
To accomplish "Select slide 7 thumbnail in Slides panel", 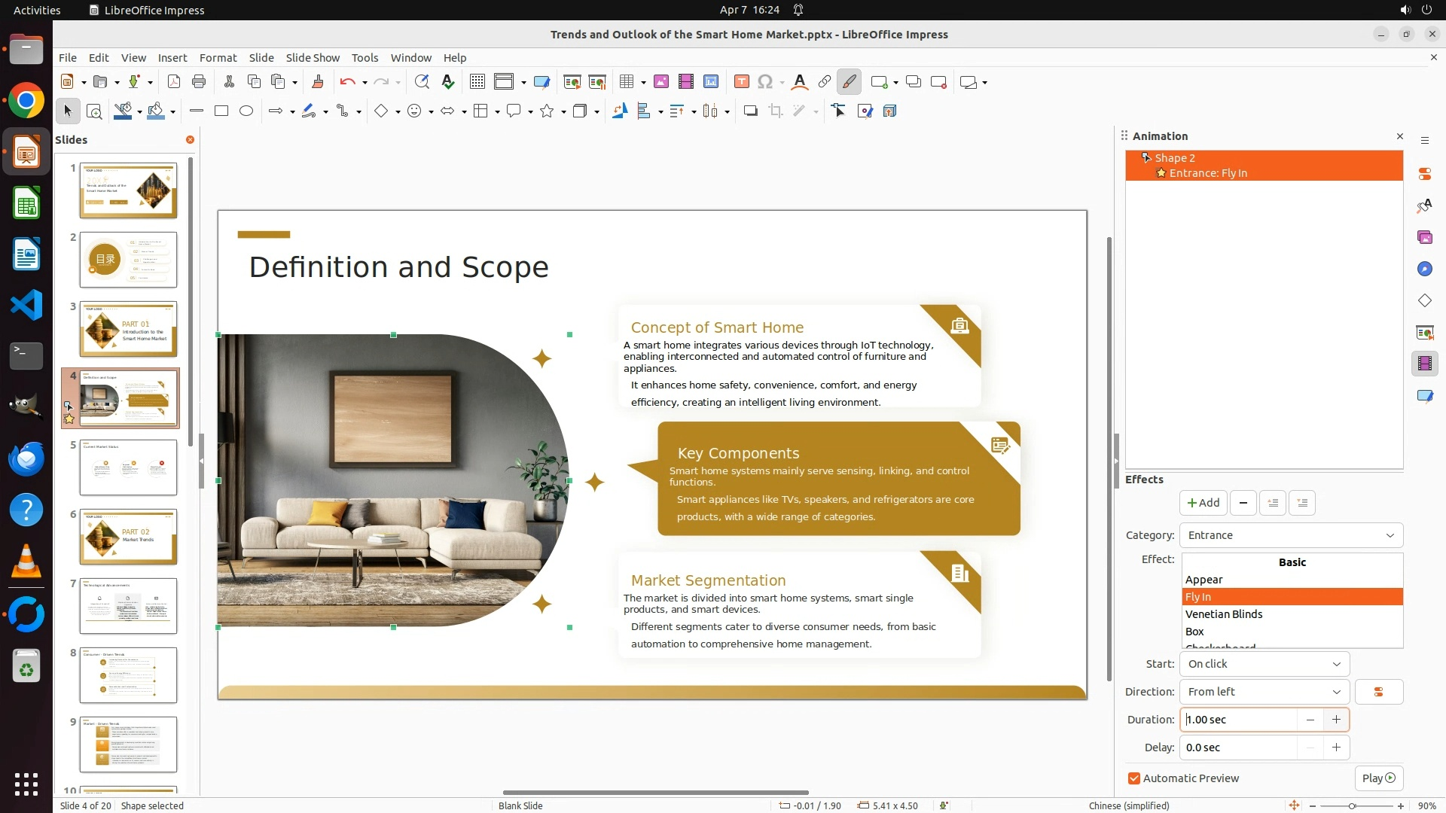I will [128, 606].
